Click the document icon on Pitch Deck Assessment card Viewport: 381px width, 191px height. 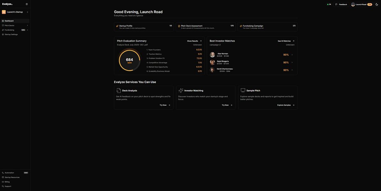tap(179, 26)
